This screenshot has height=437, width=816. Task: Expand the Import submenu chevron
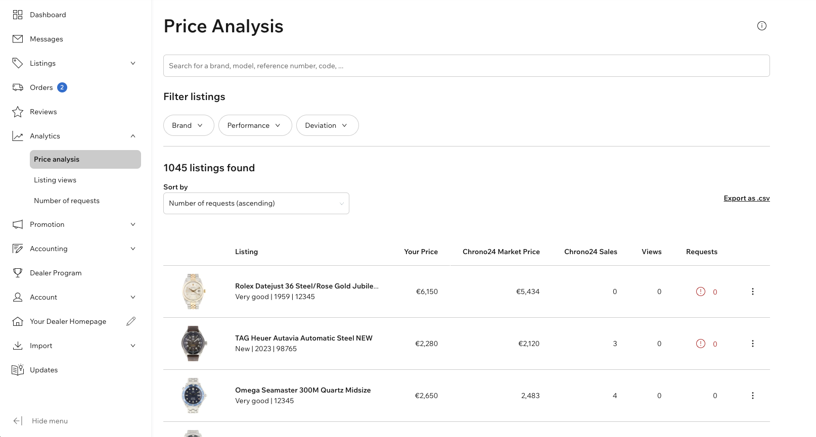[133, 346]
